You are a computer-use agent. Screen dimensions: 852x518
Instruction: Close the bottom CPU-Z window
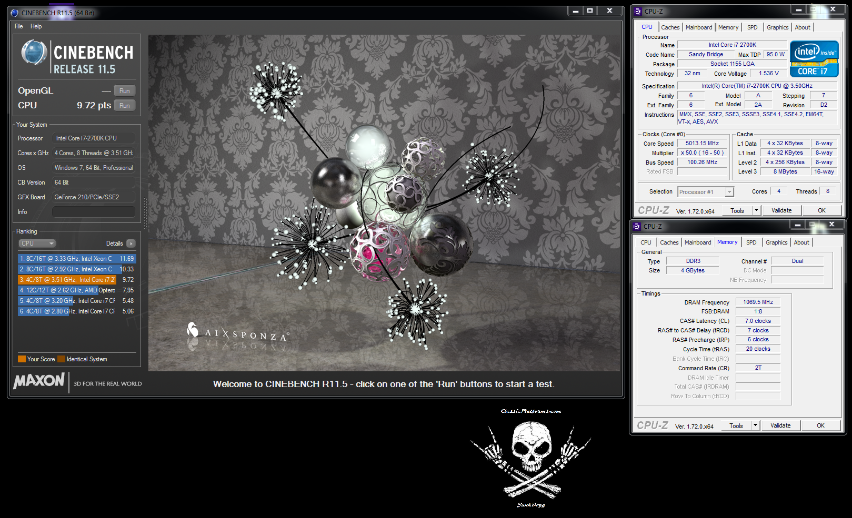[831, 225]
